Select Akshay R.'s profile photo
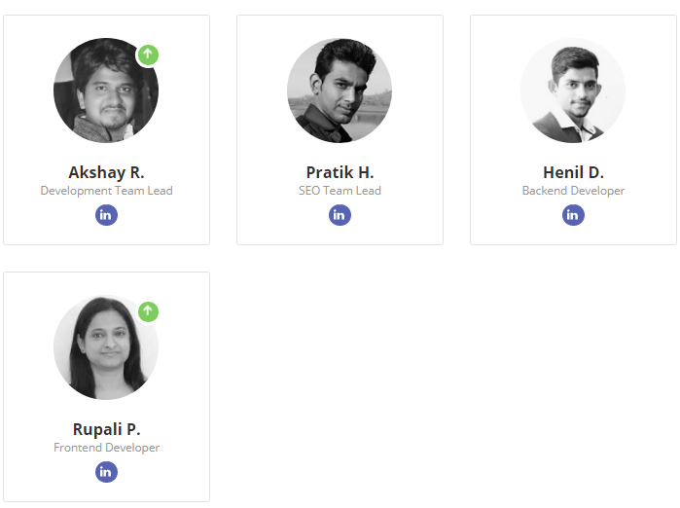 pos(105,91)
